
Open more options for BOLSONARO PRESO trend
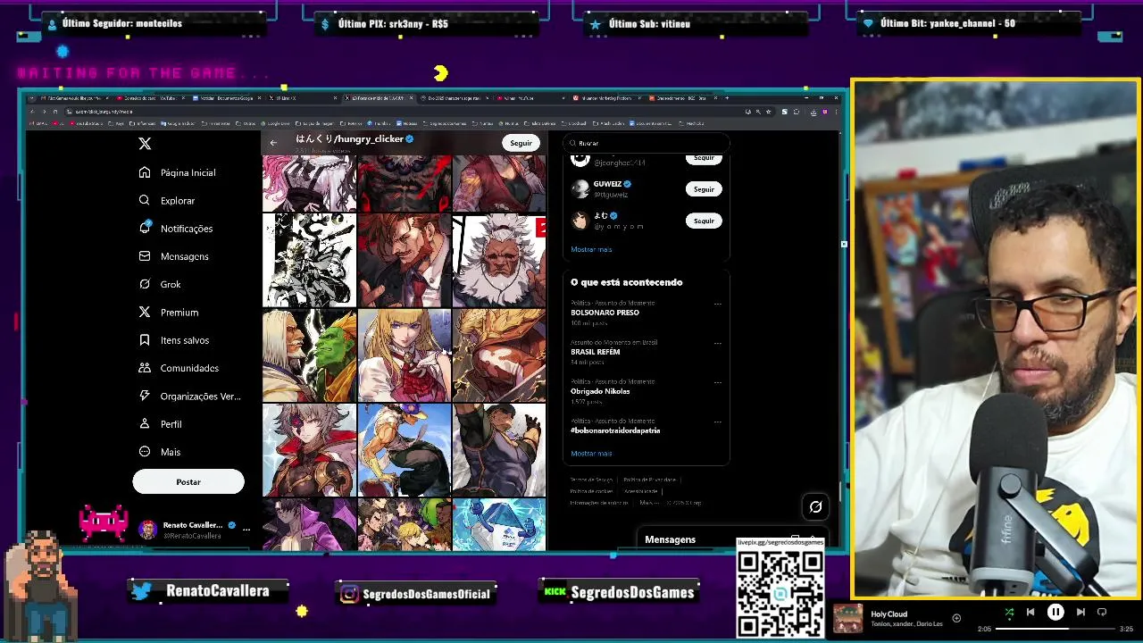(717, 305)
